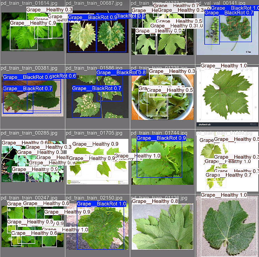The height and width of the screenshot is (257, 259).
Task: Open the shutterstock single grape leaf image
Action: point(227,97)
